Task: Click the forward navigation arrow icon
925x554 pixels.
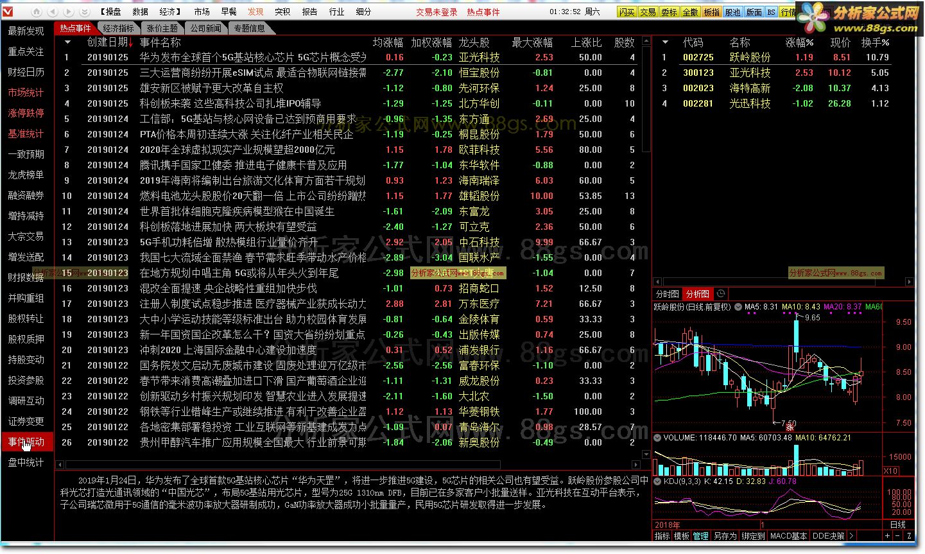Action: click(x=67, y=12)
